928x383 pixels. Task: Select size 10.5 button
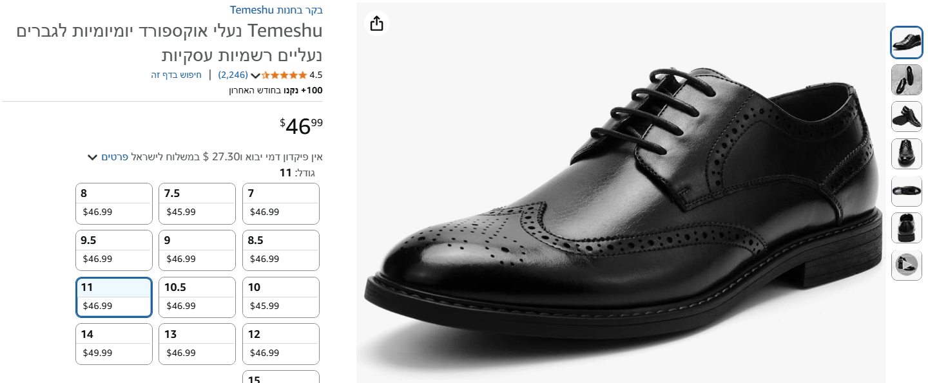(x=197, y=297)
